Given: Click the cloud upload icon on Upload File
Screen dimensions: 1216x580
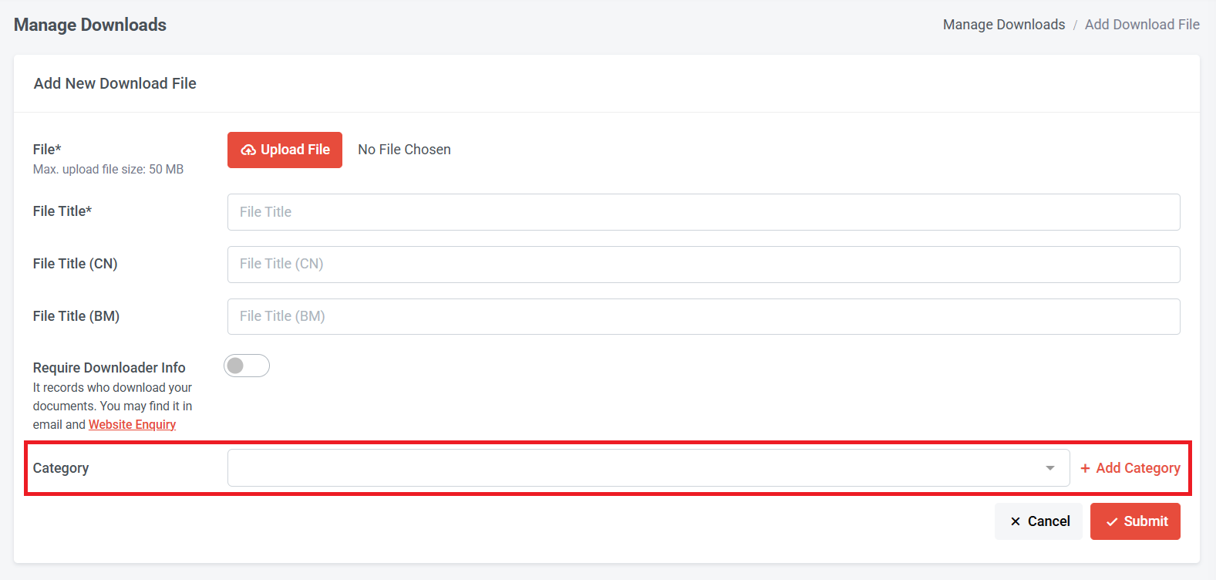Looking at the screenshot, I should (x=248, y=150).
